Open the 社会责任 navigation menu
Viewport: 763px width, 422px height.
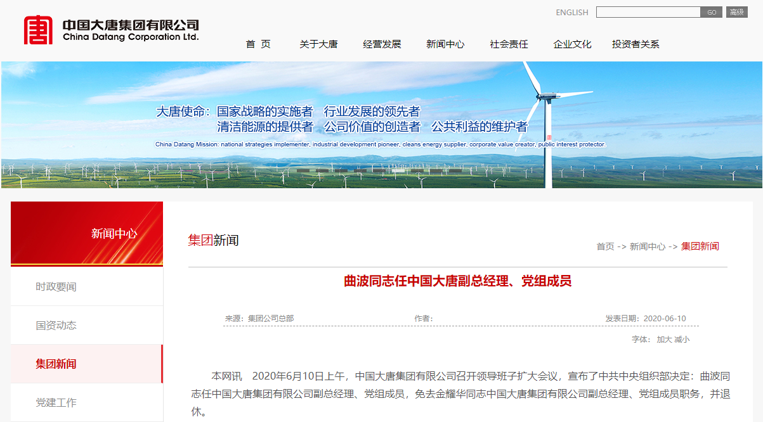pyautogui.click(x=509, y=44)
